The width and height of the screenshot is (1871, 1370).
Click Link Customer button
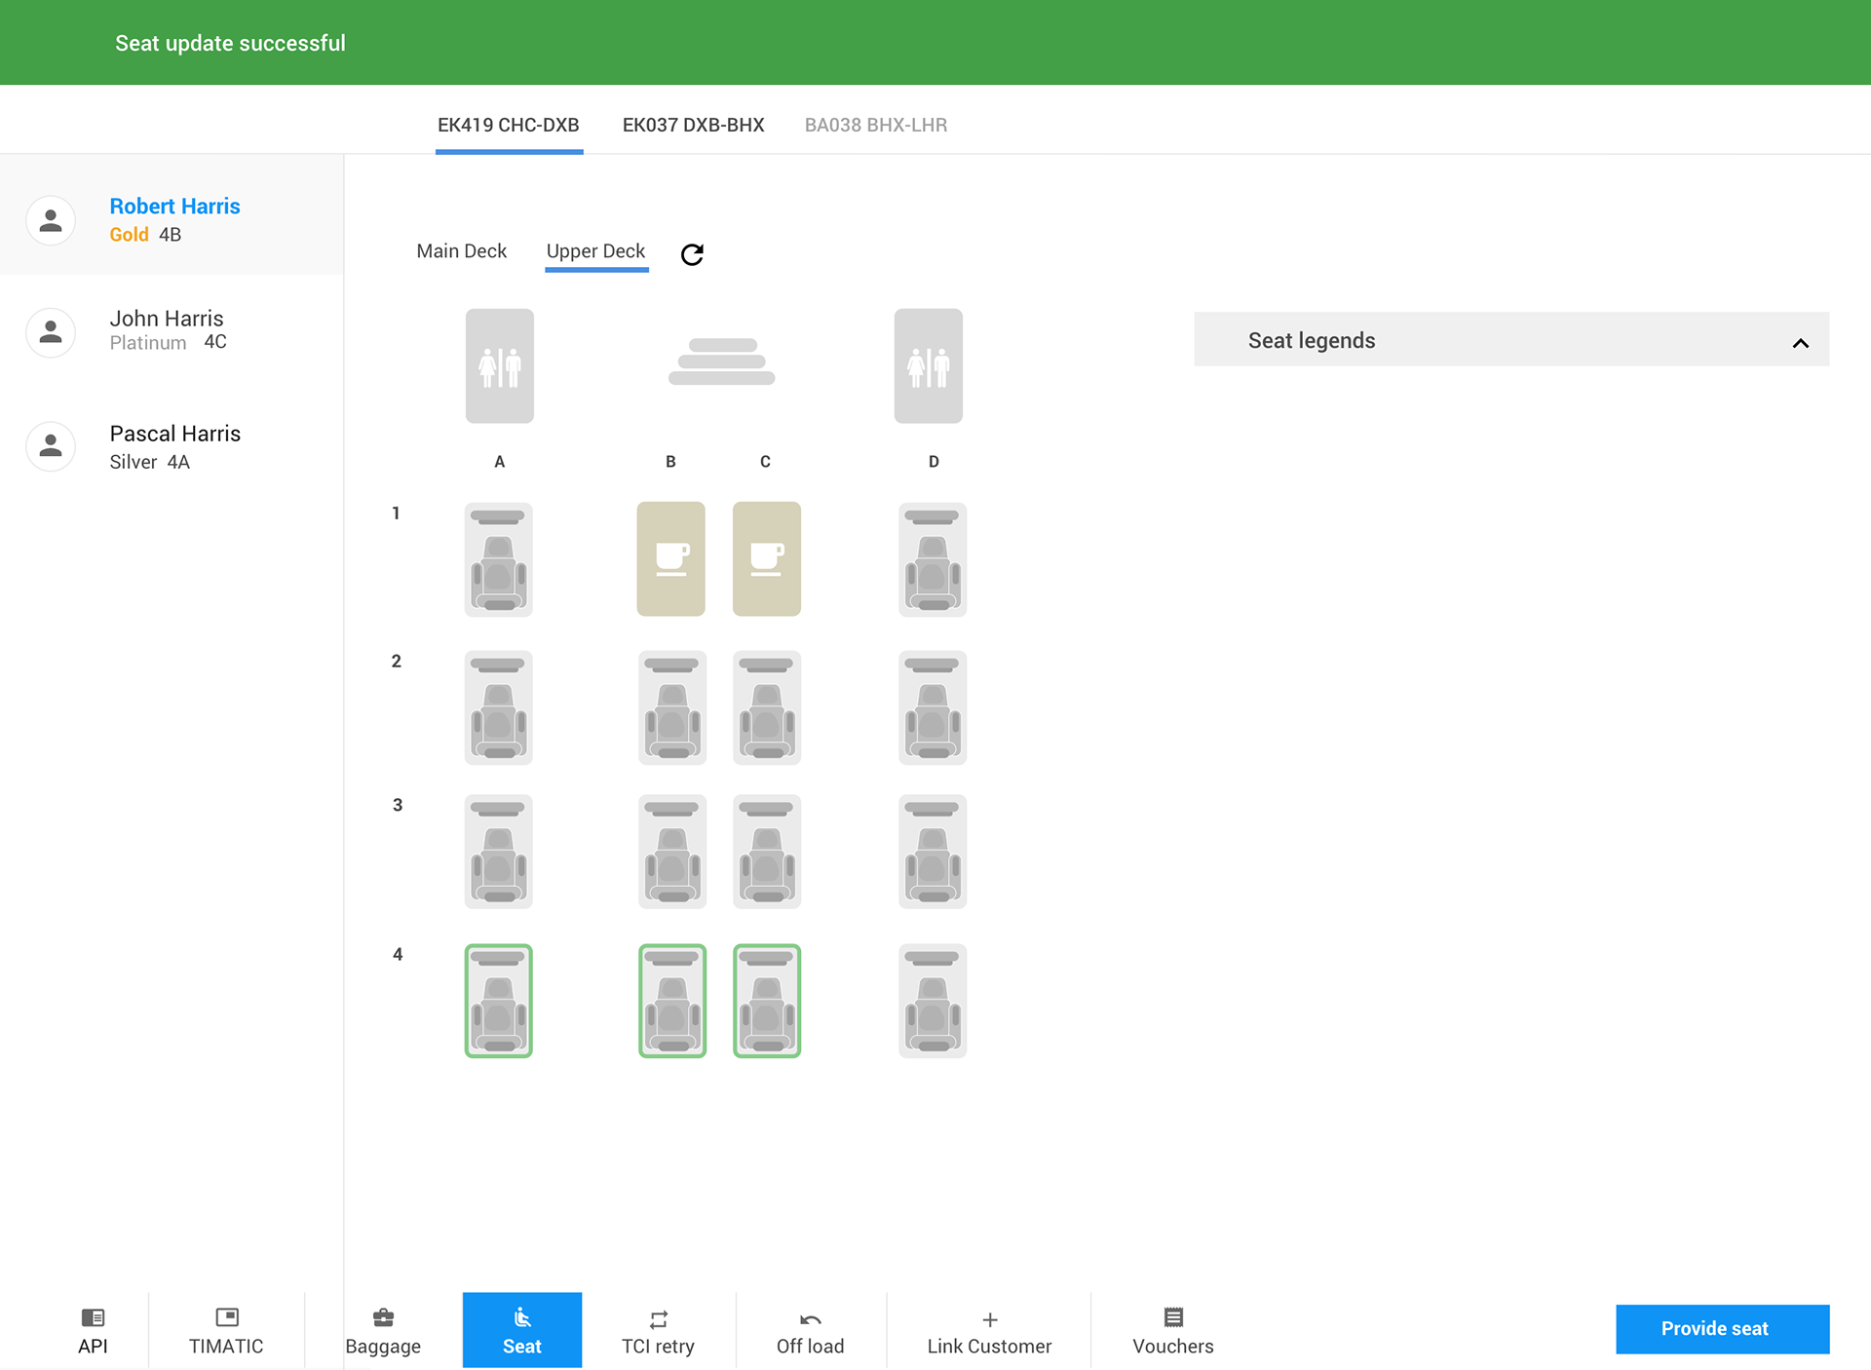click(989, 1331)
